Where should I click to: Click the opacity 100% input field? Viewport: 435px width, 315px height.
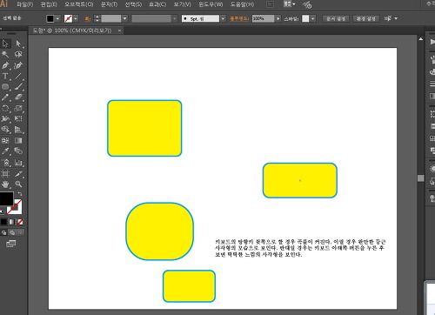coord(263,18)
